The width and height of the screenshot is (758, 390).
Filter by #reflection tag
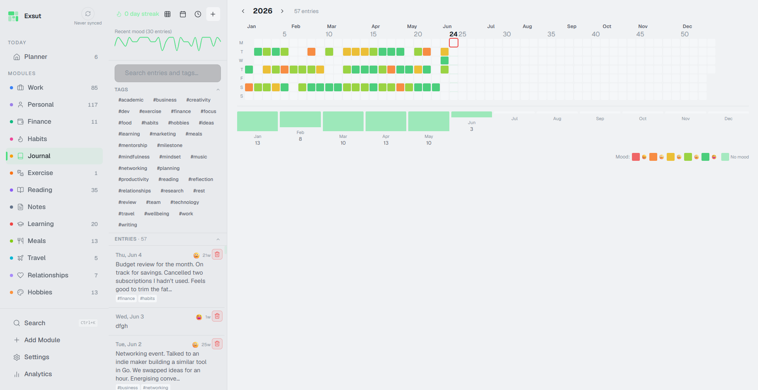coord(201,179)
